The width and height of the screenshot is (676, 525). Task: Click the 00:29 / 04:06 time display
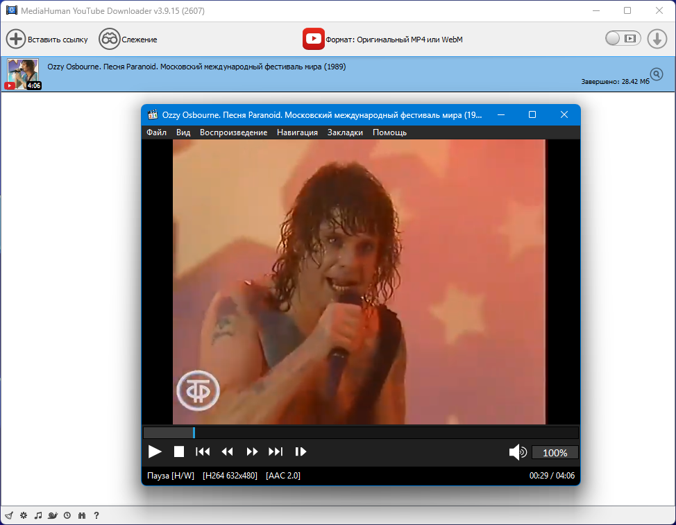(x=552, y=476)
